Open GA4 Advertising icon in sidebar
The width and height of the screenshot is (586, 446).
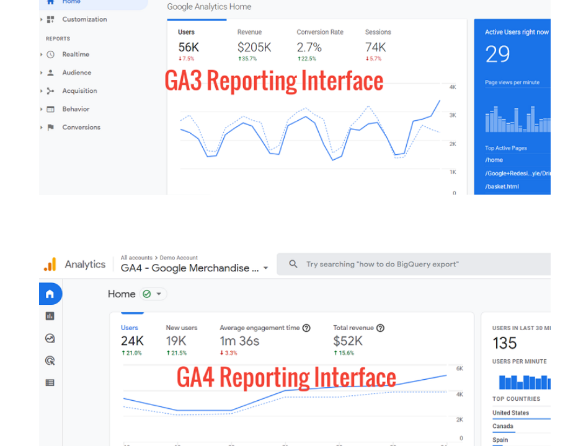[x=50, y=361]
